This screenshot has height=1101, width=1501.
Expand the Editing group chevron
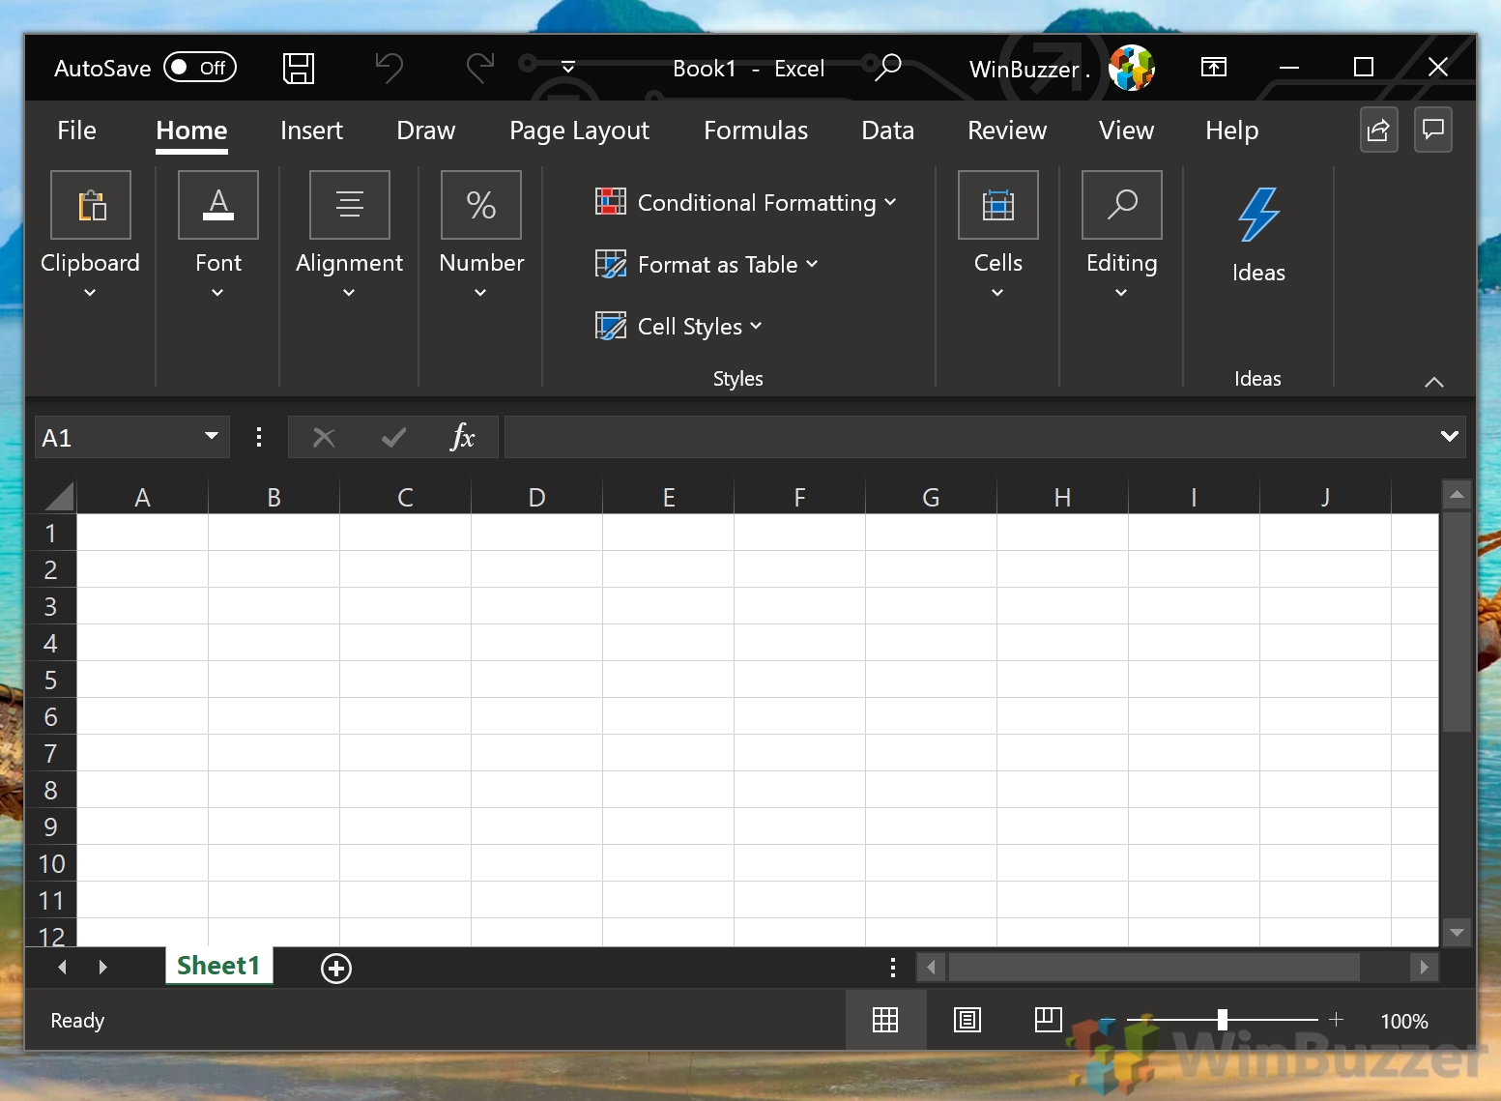pyautogui.click(x=1121, y=293)
